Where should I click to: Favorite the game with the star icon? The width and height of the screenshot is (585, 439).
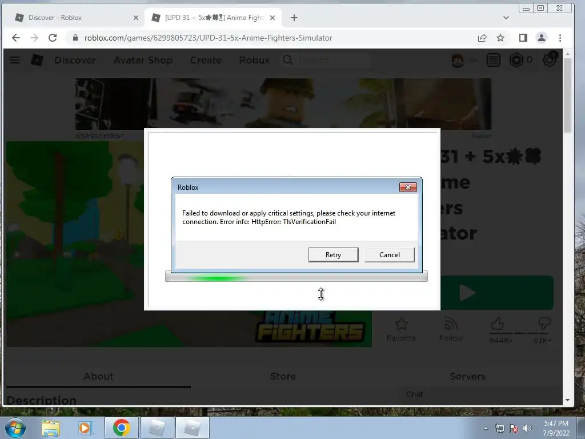(401, 329)
